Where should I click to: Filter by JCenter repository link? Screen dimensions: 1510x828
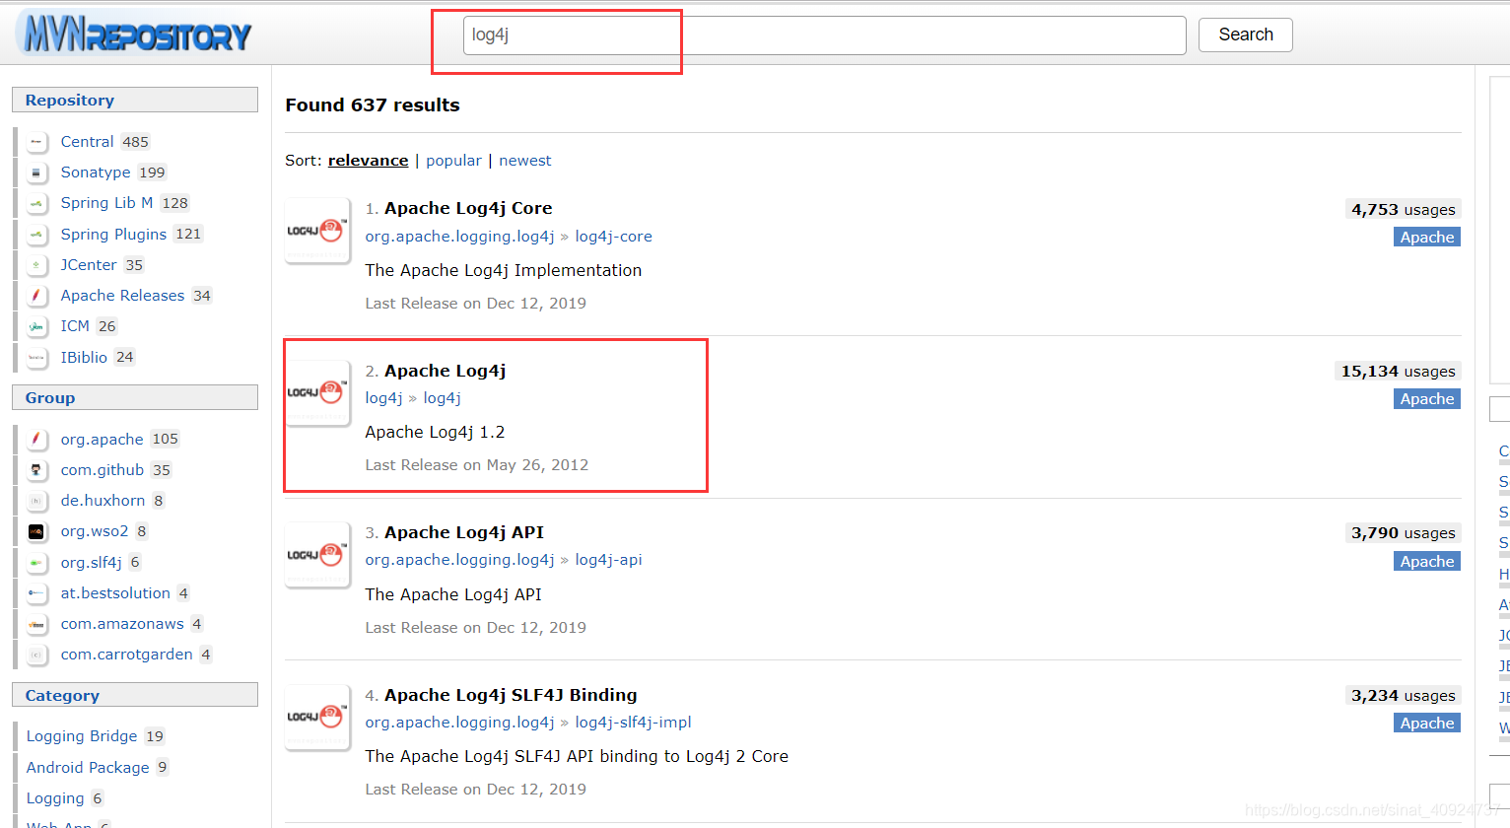(89, 265)
